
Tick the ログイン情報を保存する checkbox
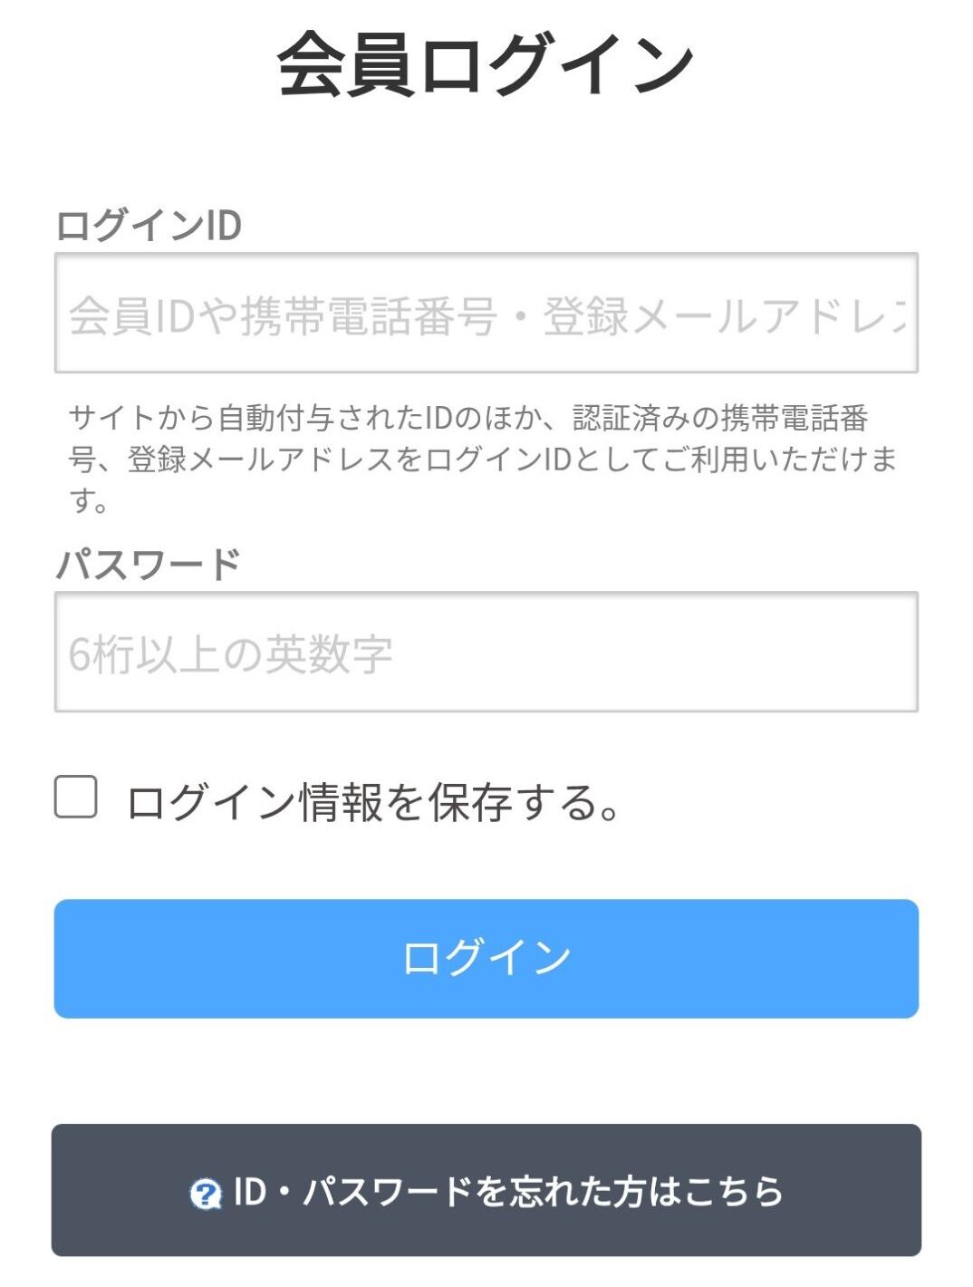tap(76, 797)
